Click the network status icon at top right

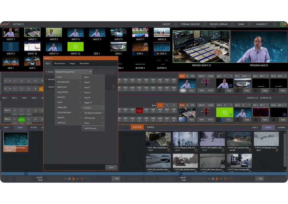tap(283, 24)
